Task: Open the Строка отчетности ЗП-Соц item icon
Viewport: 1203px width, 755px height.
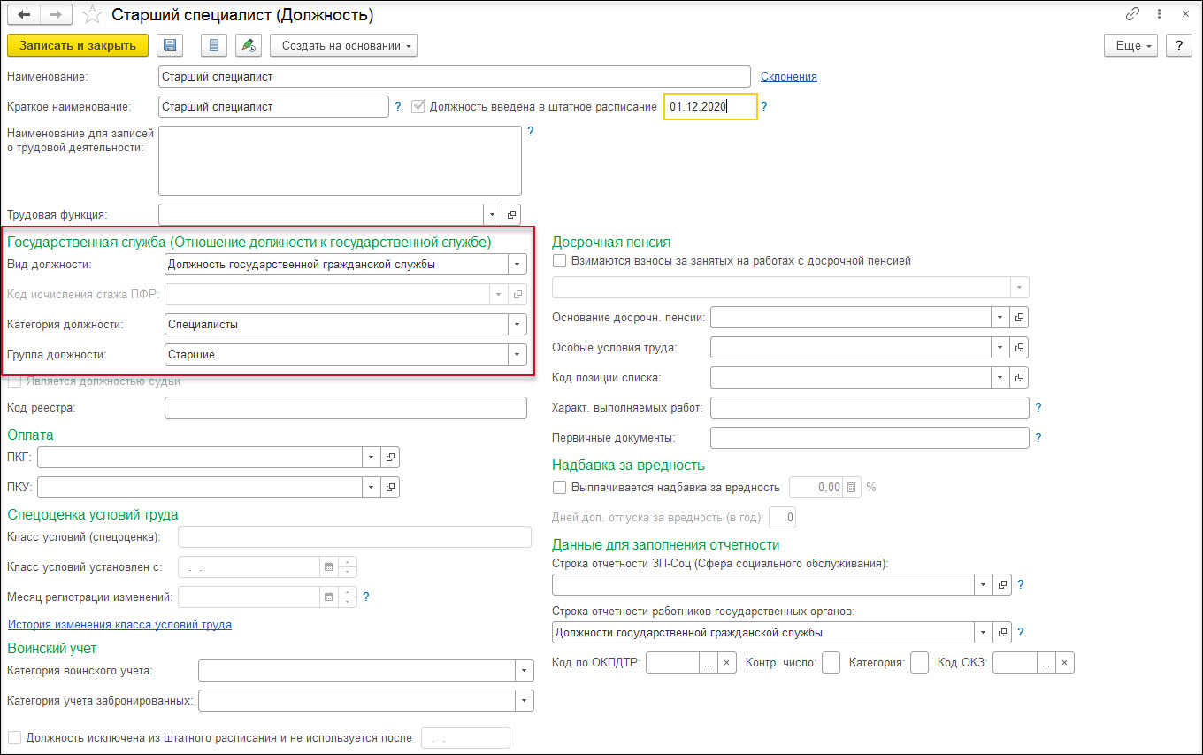Action: 1002,585
